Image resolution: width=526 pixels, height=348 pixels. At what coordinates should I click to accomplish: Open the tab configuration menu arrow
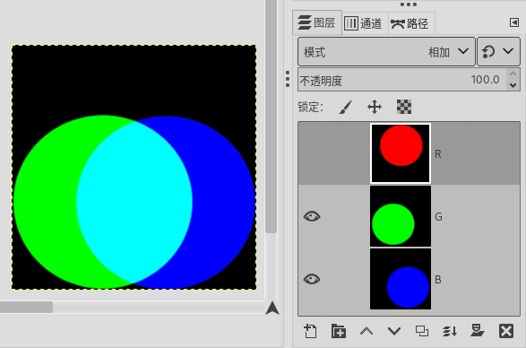[x=514, y=22]
